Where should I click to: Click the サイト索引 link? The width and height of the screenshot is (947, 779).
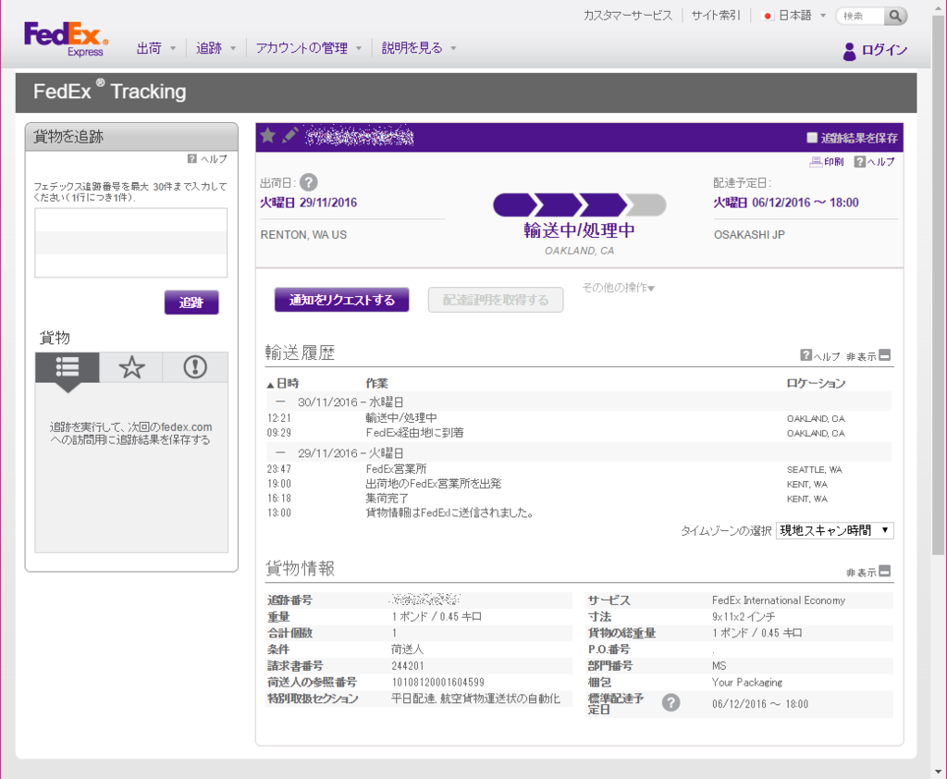[716, 16]
